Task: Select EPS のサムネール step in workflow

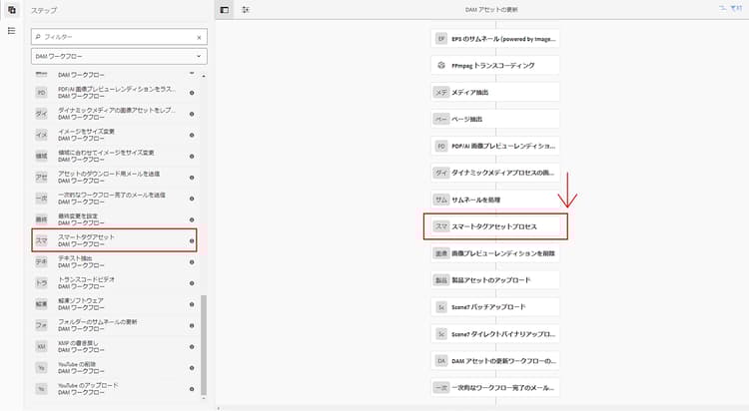Action: click(x=495, y=39)
